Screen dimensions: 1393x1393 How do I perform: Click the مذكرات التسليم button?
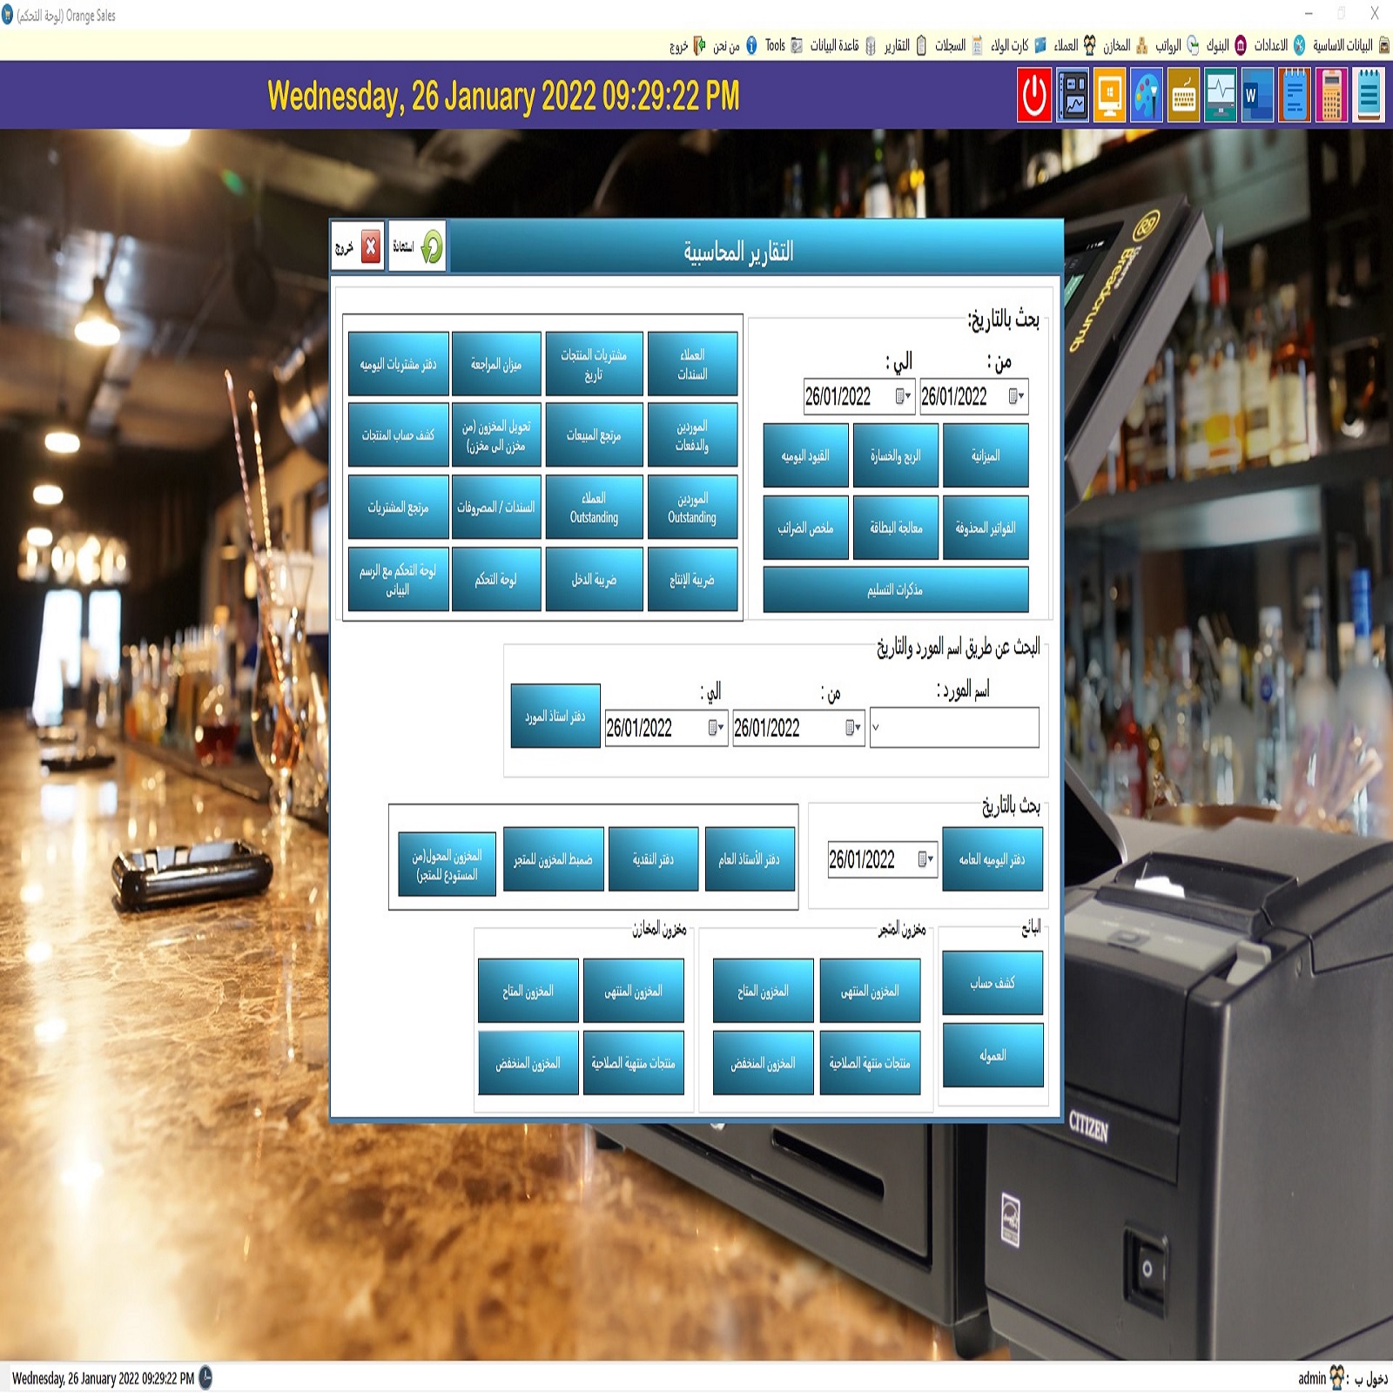895,589
